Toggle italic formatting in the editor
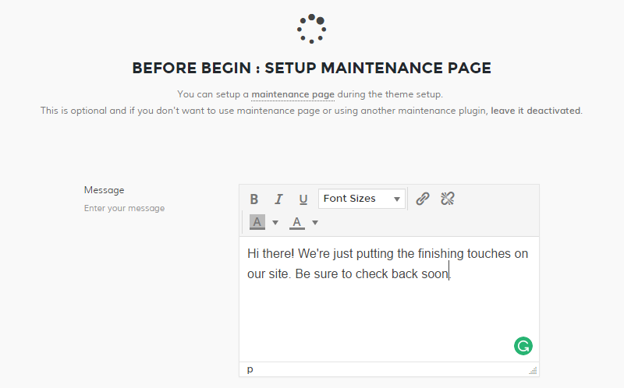Screen dimensions: 624x388 click(x=278, y=199)
